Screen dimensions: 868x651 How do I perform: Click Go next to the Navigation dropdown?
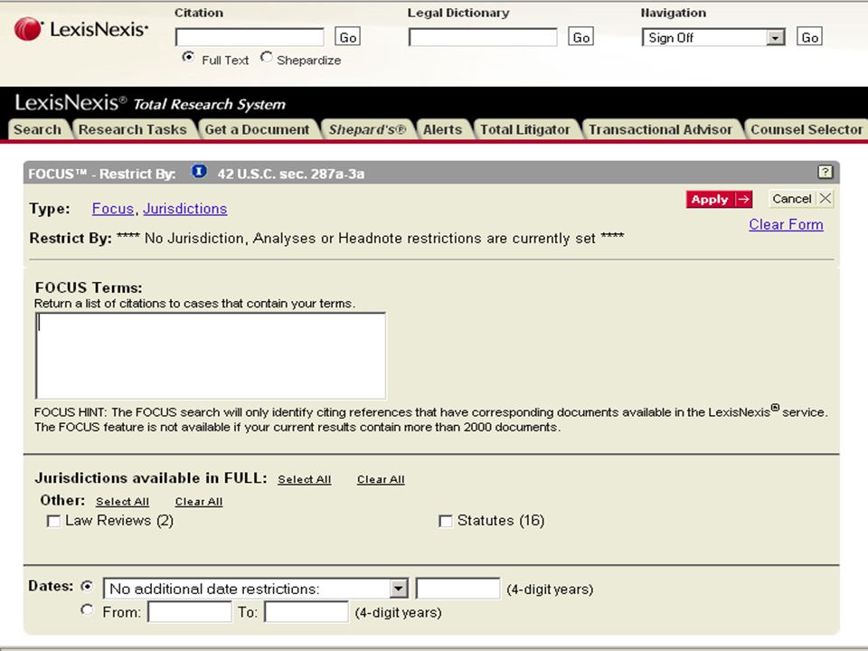(810, 37)
